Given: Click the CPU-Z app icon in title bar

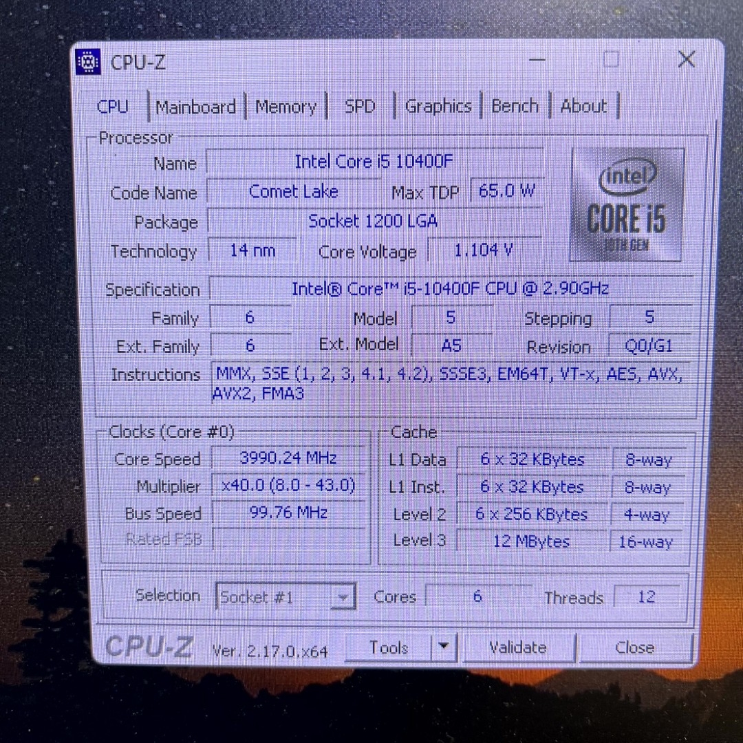Looking at the screenshot, I should [x=88, y=62].
